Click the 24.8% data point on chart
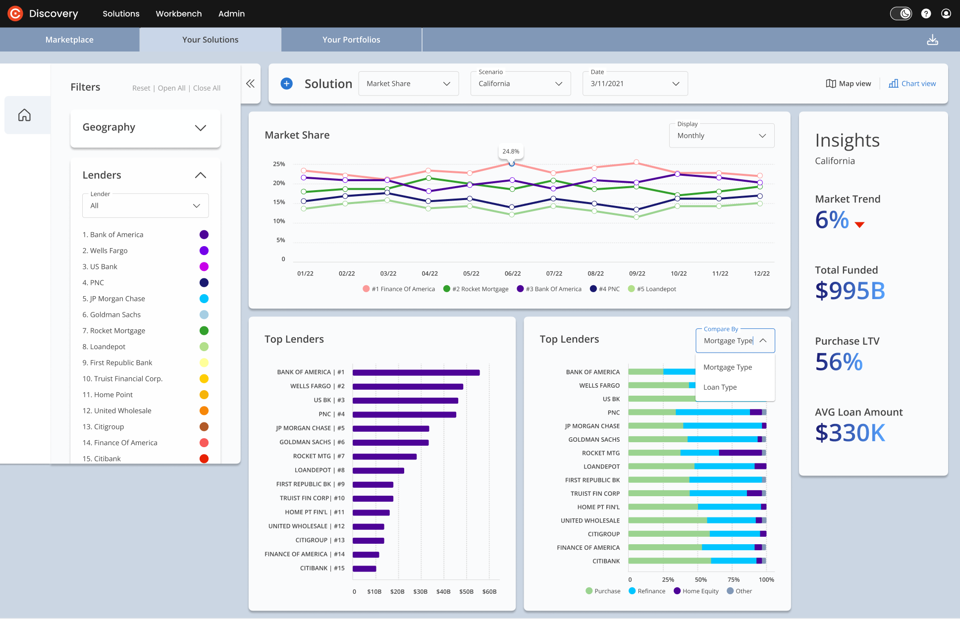 point(512,163)
